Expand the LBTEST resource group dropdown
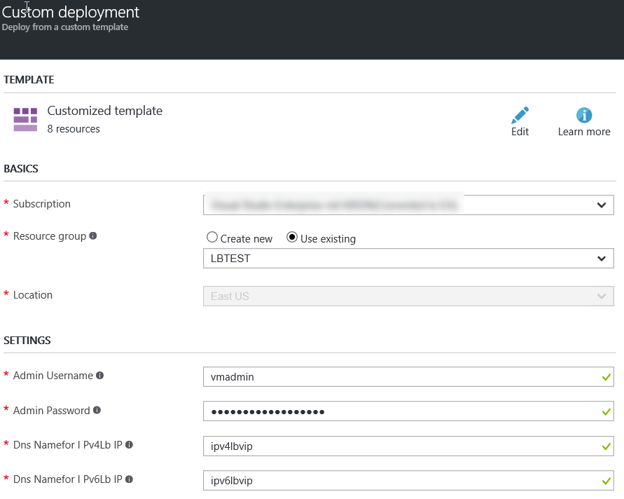The height and width of the screenshot is (499, 624). pos(408,259)
